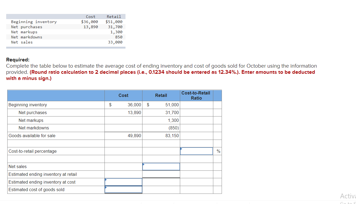This screenshot has width=356, height=204.
Task: Click the dollar sign beside 51,000
Action: [x=148, y=105]
